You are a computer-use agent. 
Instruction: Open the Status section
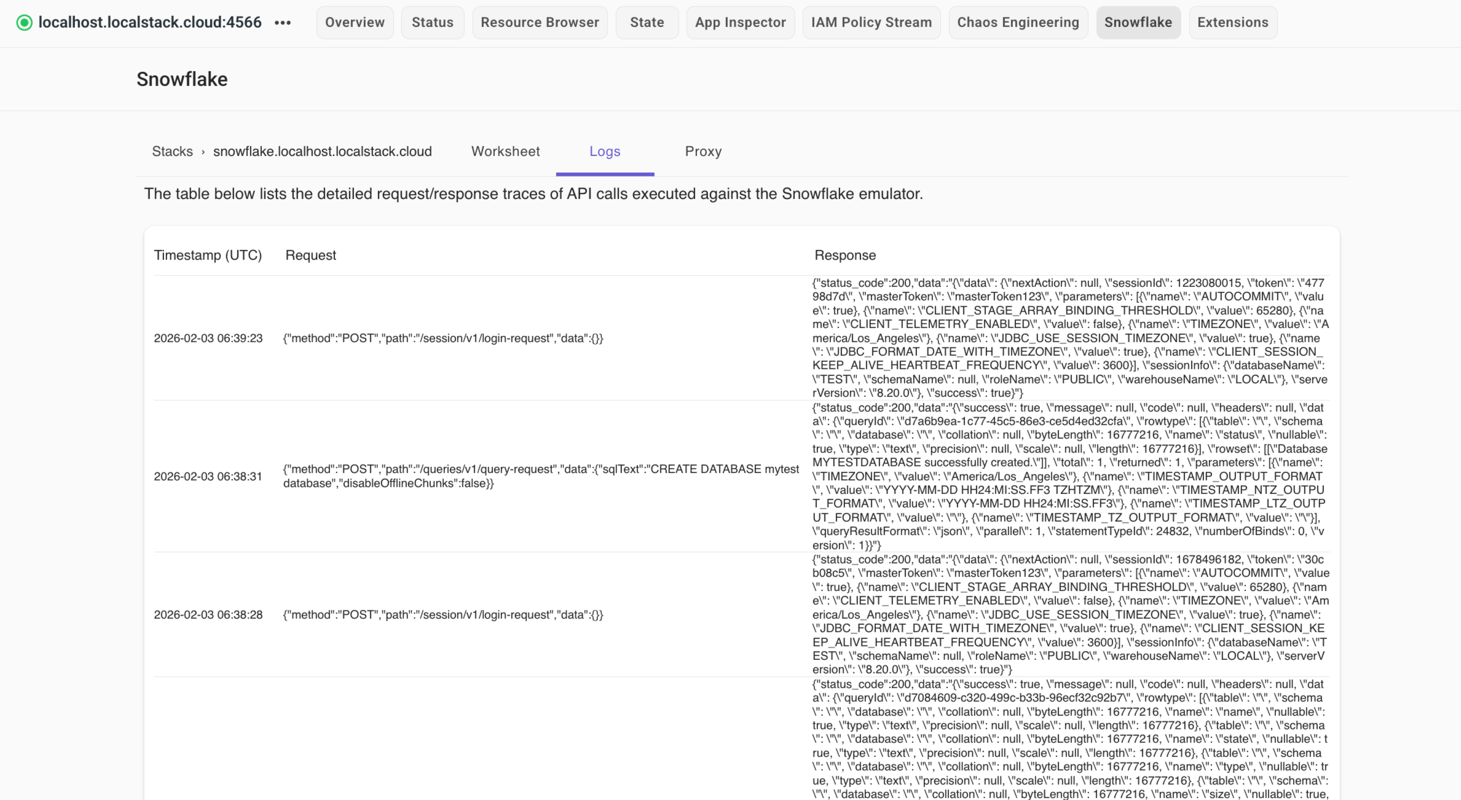click(x=432, y=22)
